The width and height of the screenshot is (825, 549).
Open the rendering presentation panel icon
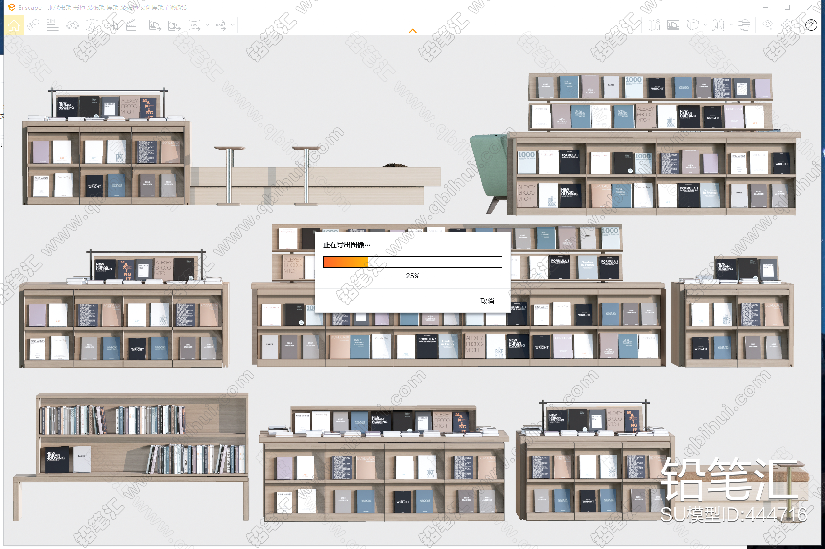(x=673, y=25)
